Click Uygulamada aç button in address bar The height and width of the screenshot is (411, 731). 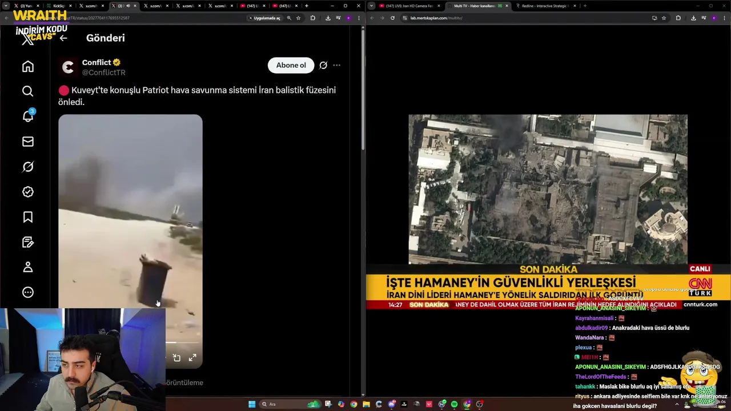[x=266, y=18]
